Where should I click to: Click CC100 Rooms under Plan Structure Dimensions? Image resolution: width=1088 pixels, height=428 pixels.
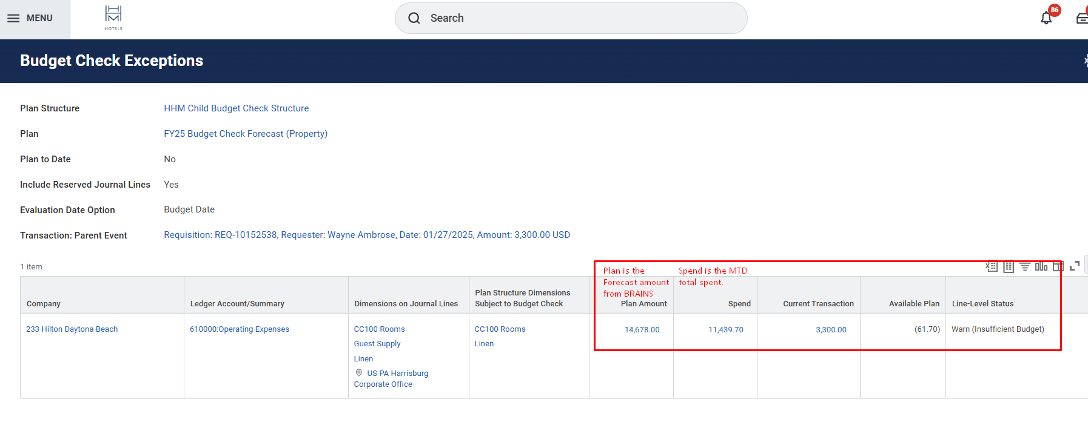[500, 329]
